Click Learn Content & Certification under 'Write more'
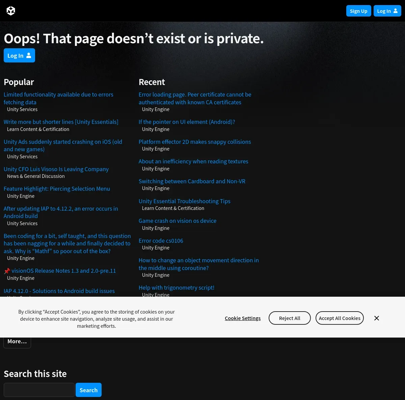The width and height of the screenshot is (405, 400). [x=38, y=129]
